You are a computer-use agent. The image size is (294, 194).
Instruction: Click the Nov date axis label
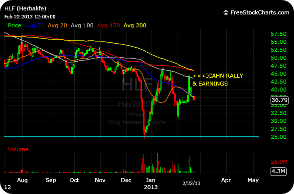[100, 180]
